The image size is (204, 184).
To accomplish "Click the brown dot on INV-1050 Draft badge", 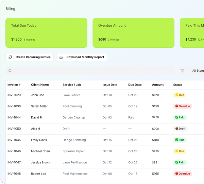I will pos(177,129).
